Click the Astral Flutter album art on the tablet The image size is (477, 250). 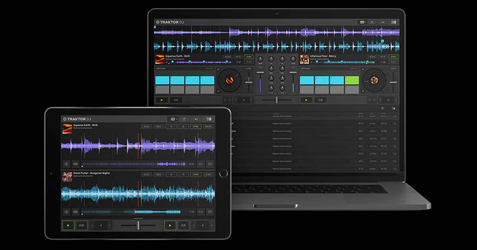coord(67,176)
